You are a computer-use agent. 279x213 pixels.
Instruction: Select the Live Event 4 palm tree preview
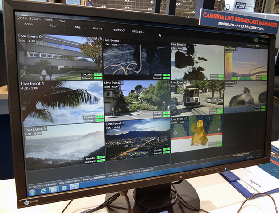coord(62,103)
